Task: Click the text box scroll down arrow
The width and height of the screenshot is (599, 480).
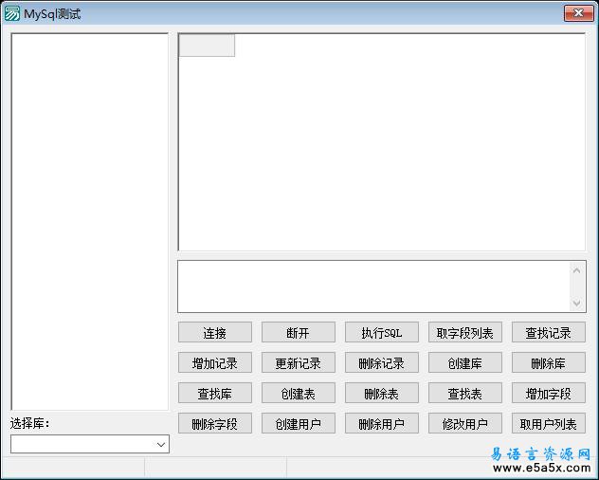Action: (x=577, y=303)
